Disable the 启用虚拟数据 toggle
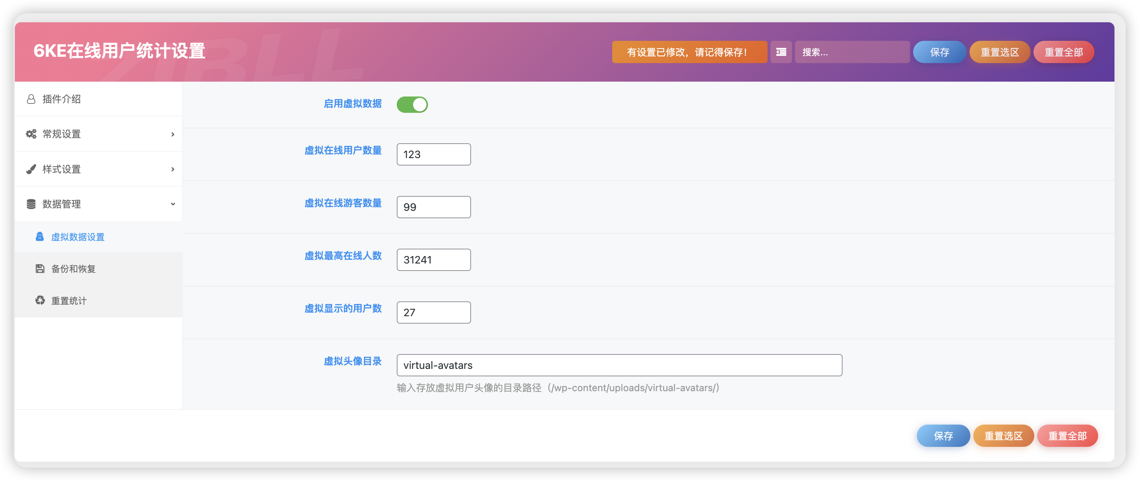1139x481 pixels. [412, 104]
